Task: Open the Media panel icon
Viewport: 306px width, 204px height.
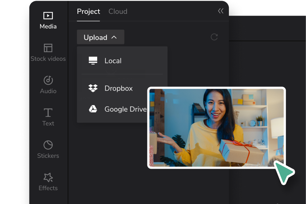Action: tap(48, 16)
